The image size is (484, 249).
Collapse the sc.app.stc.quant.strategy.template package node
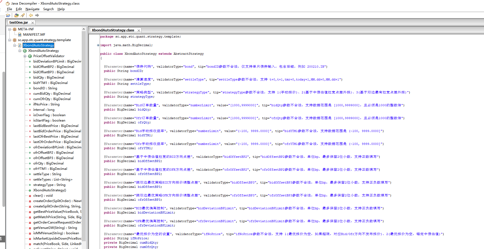(x=10, y=40)
